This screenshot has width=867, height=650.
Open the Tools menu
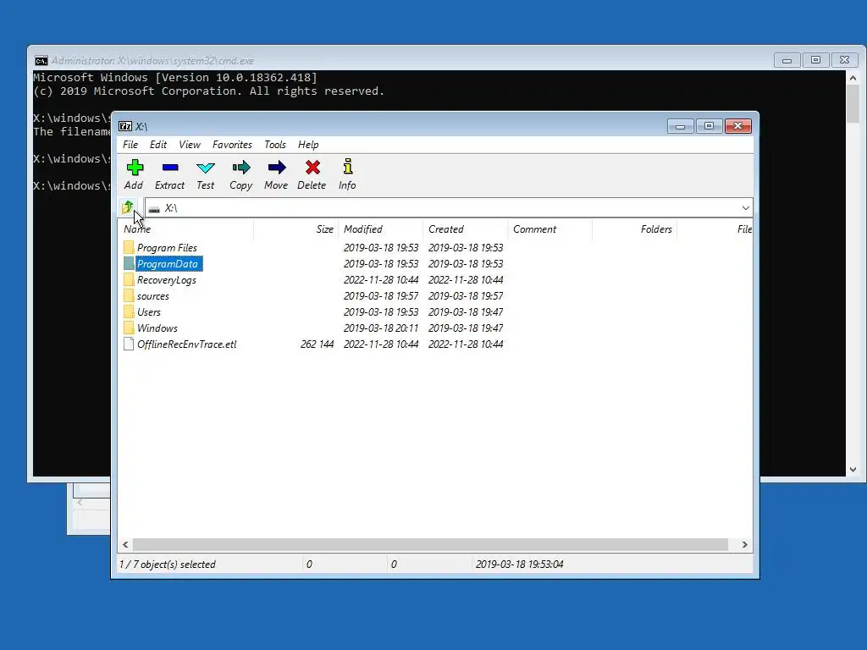(x=275, y=145)
